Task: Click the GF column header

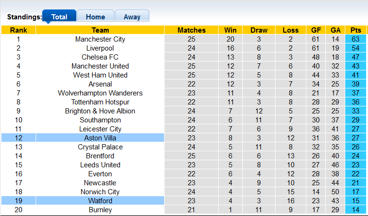Action: click(x=315, y=30)
